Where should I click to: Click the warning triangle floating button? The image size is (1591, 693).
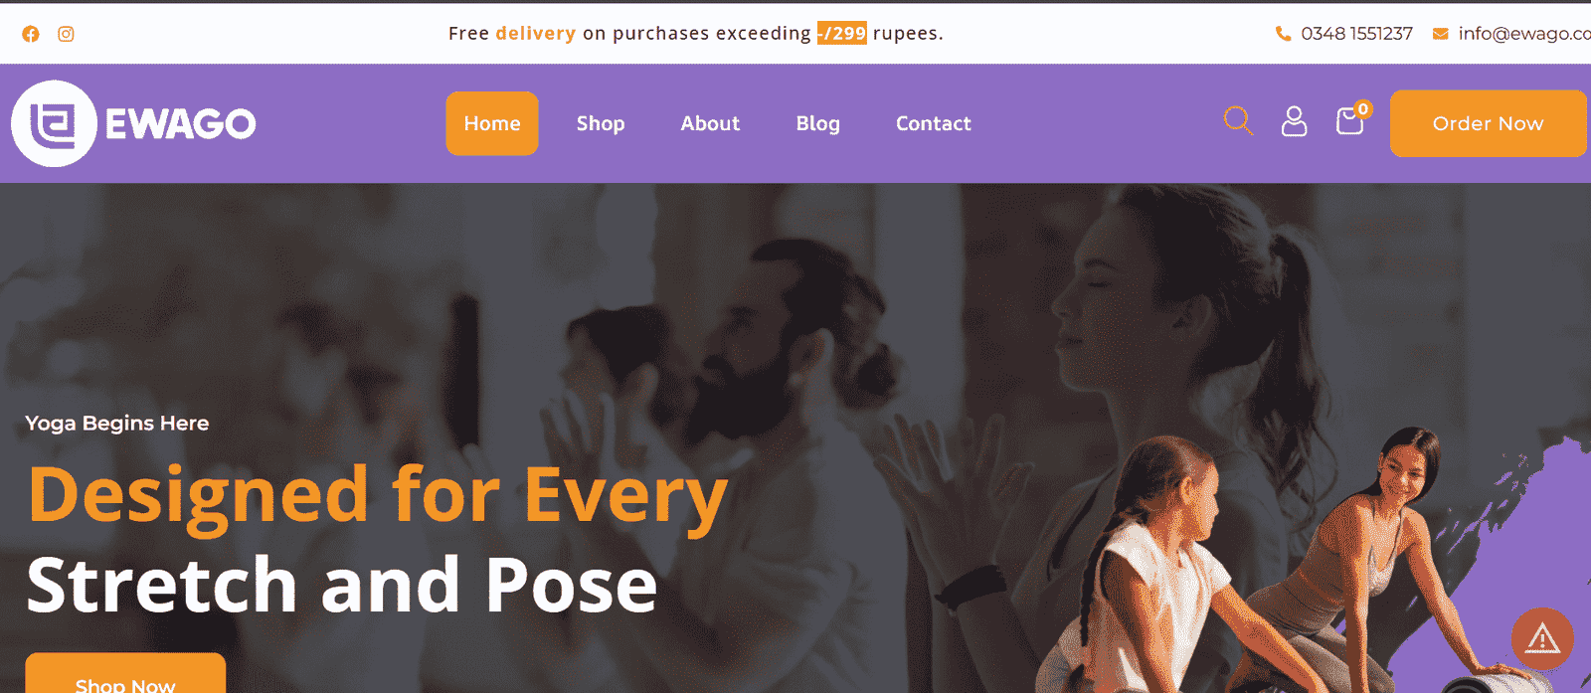pos(1542,638)
